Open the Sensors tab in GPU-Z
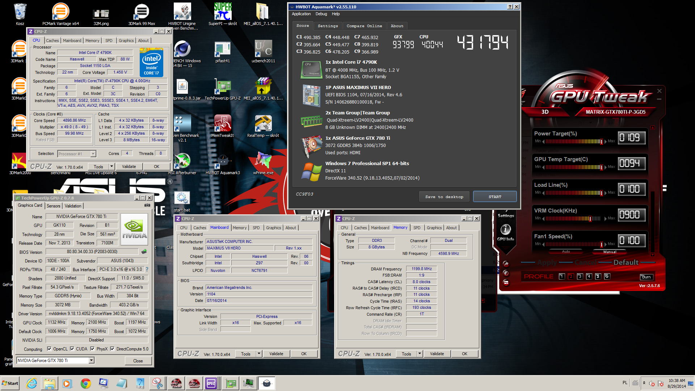This screenshot has height=391, width=695. (x=54, y=206)
